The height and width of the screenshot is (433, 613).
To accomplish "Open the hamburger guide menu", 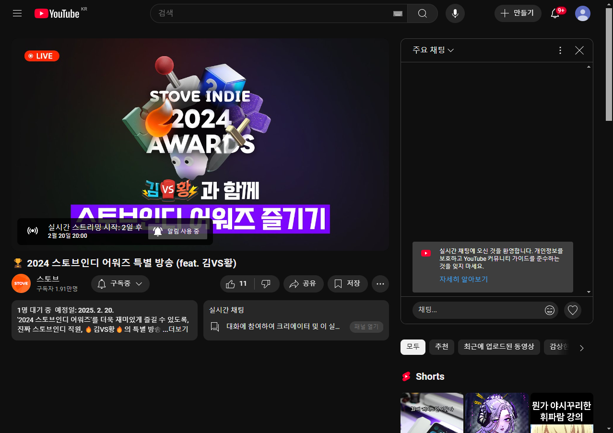I will [17, 13].
